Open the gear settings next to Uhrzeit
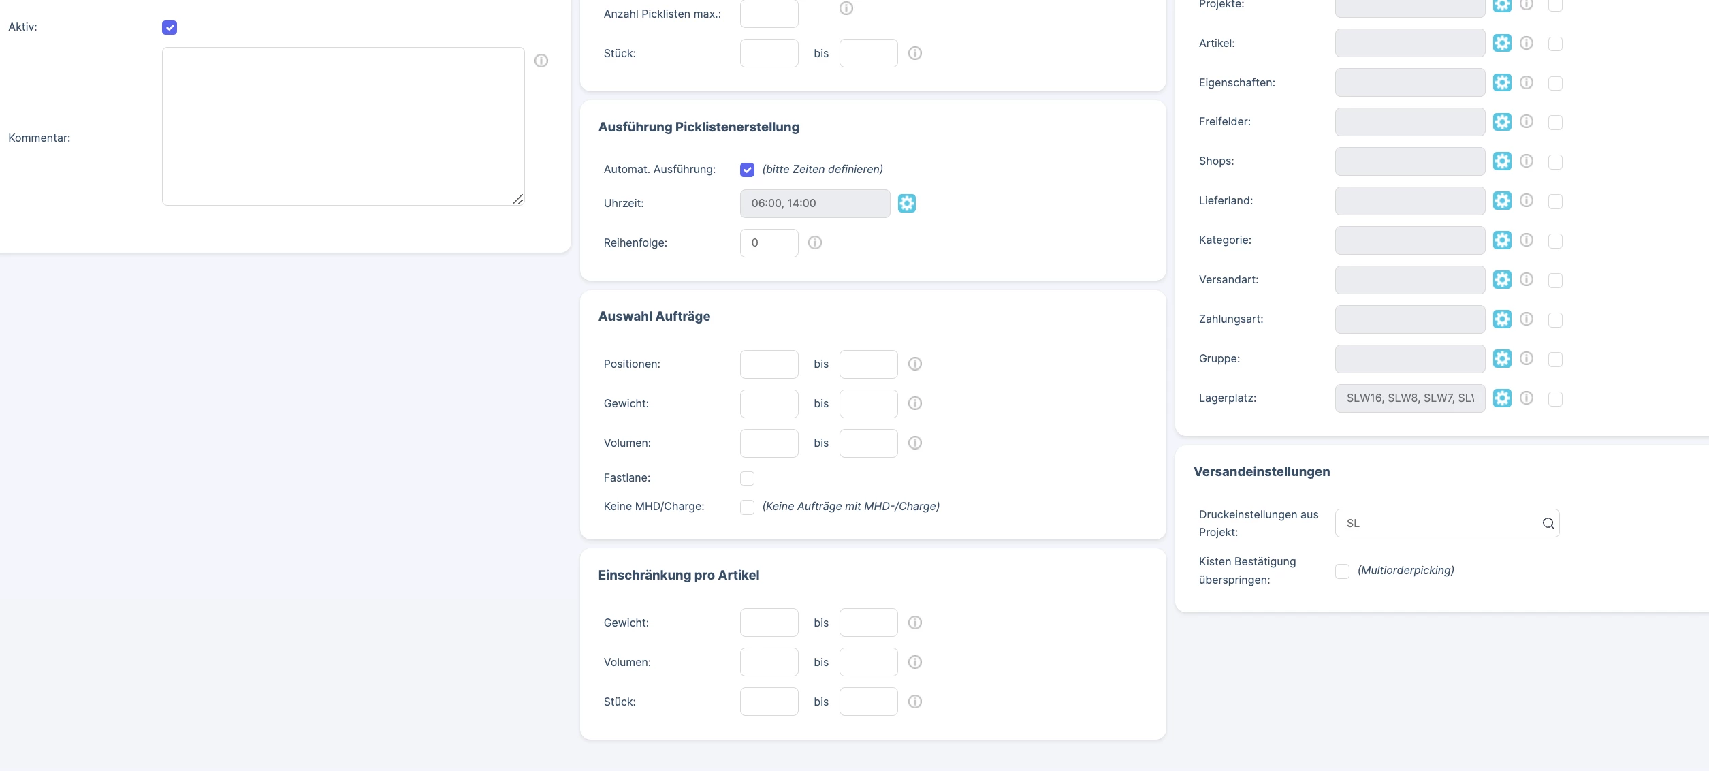This screenshot has width=1709, height=771. point(906,203)
